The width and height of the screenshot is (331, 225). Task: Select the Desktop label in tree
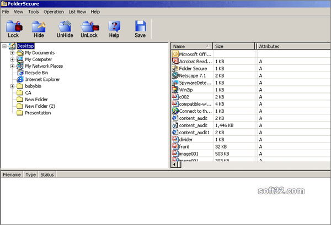coord(25,46)
